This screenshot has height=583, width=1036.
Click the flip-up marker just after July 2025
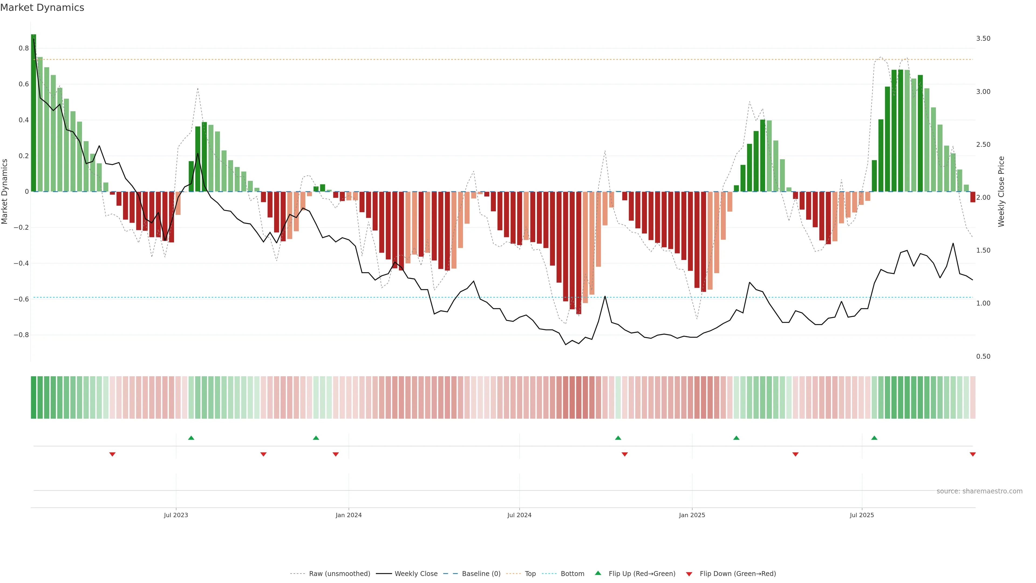coord(874,438)
